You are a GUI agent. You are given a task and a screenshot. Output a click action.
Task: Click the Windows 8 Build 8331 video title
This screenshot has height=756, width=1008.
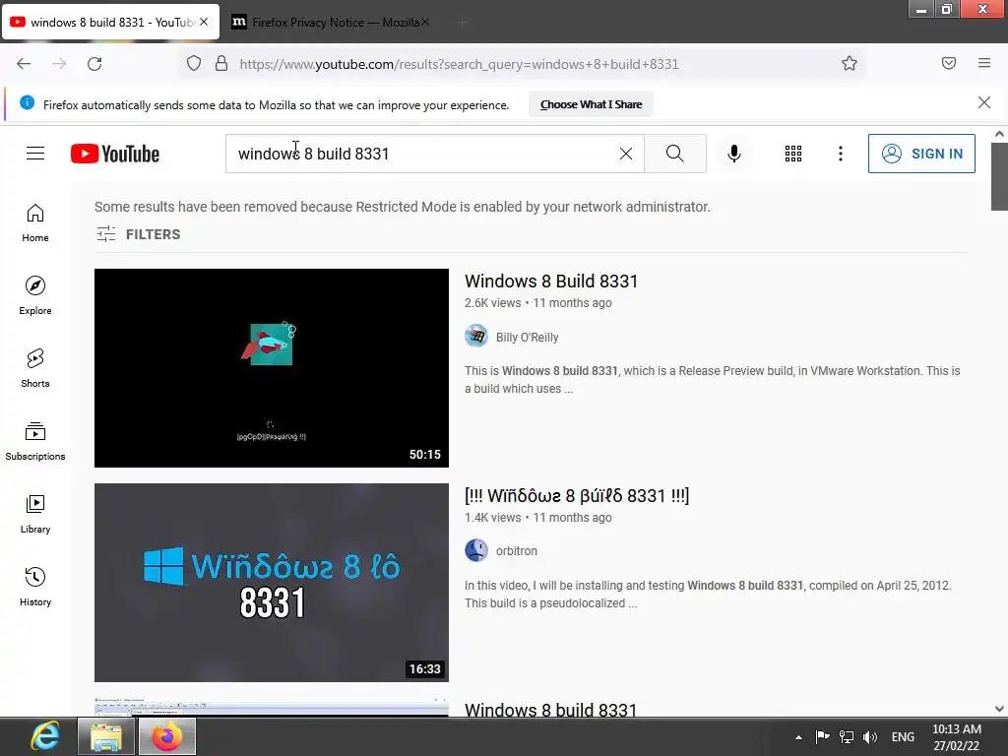(x=551, y=281)
